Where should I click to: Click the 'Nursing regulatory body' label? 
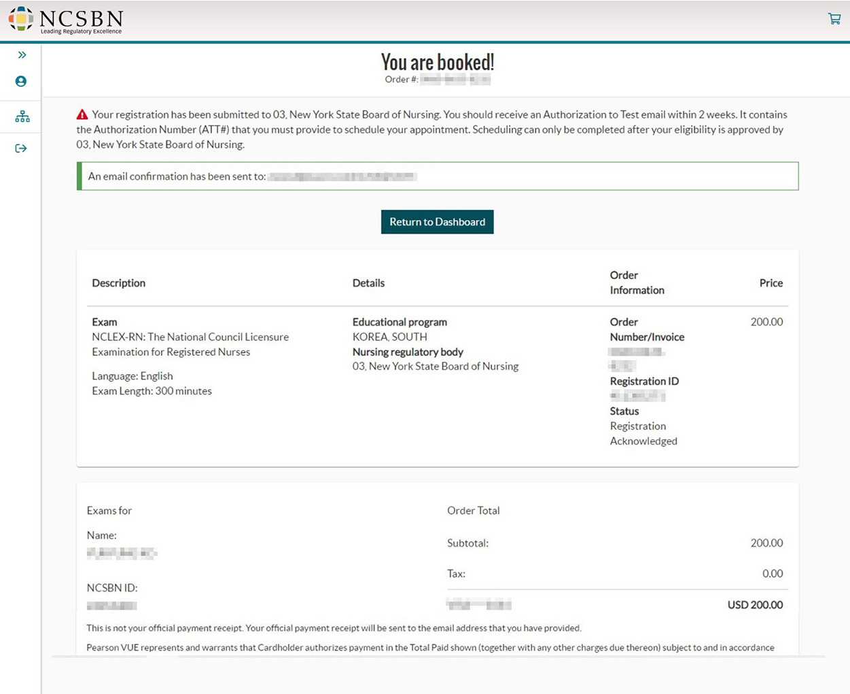tap(408, 352)
